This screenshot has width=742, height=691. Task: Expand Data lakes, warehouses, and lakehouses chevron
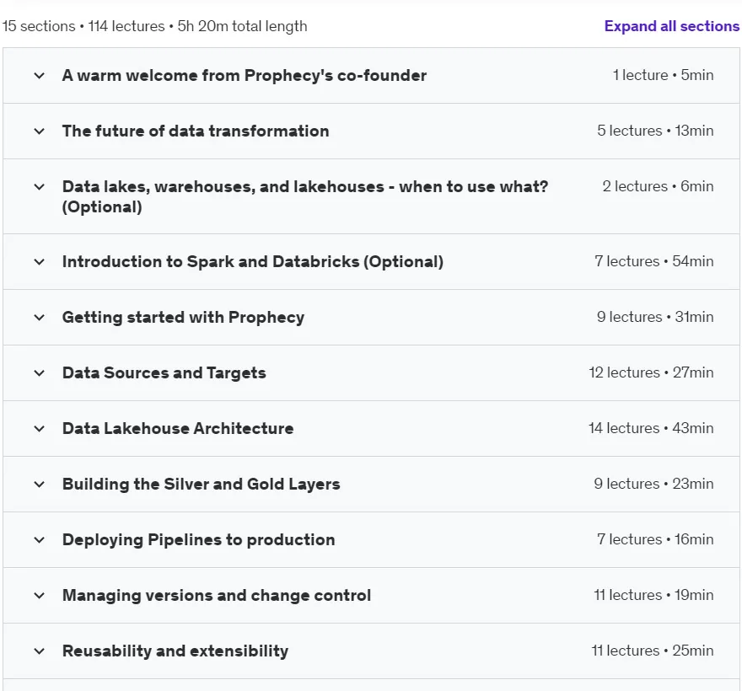[40, 187]
